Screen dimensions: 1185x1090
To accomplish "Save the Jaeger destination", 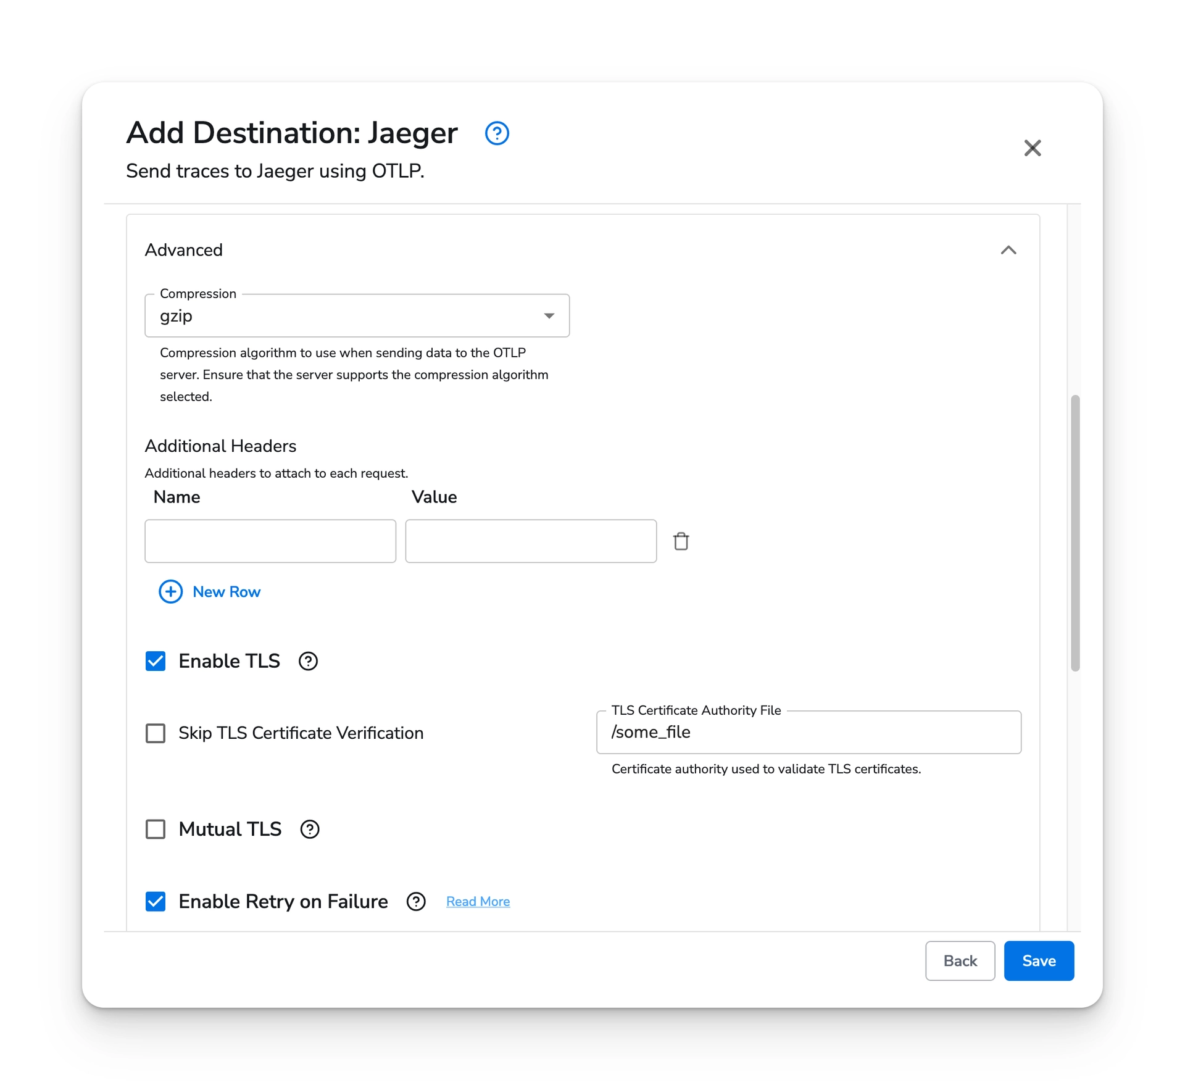I will click(x=1039, y=960).
